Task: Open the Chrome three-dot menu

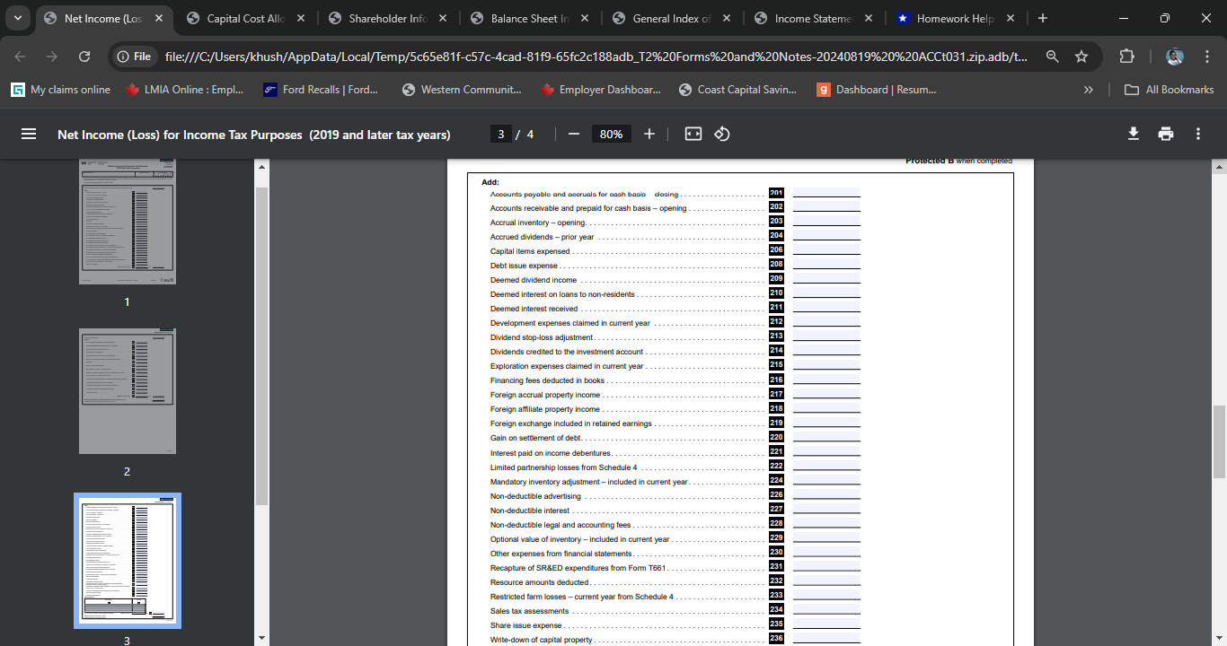Action: click(1205, 57)
